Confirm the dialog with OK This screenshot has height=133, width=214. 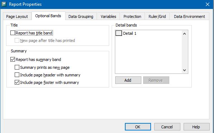(138, 127)
